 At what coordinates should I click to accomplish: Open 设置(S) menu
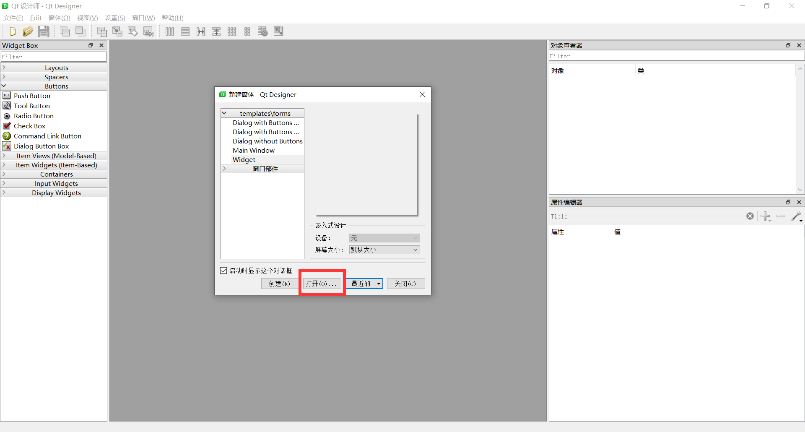115,18
